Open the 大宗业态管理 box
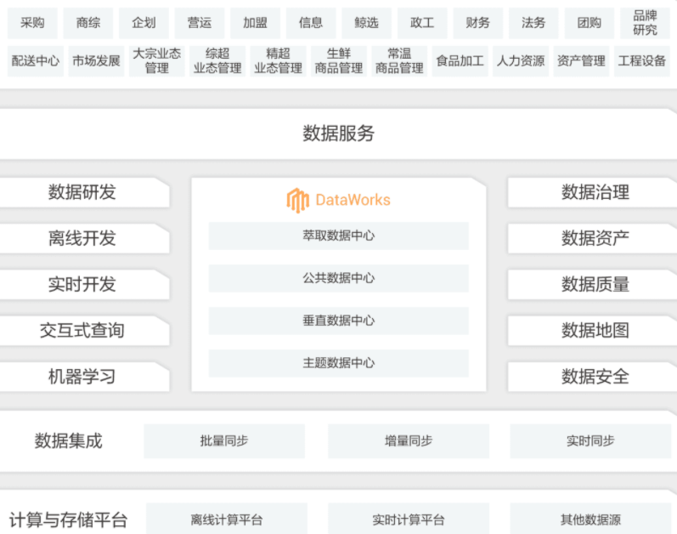 point(157,61)
